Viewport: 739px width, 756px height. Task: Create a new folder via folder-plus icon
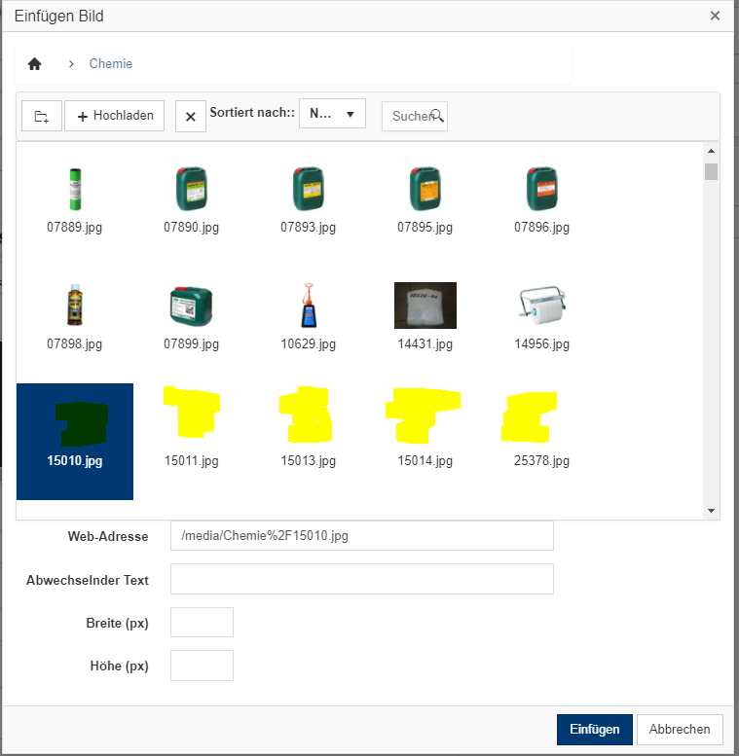(x=42, y=116)
